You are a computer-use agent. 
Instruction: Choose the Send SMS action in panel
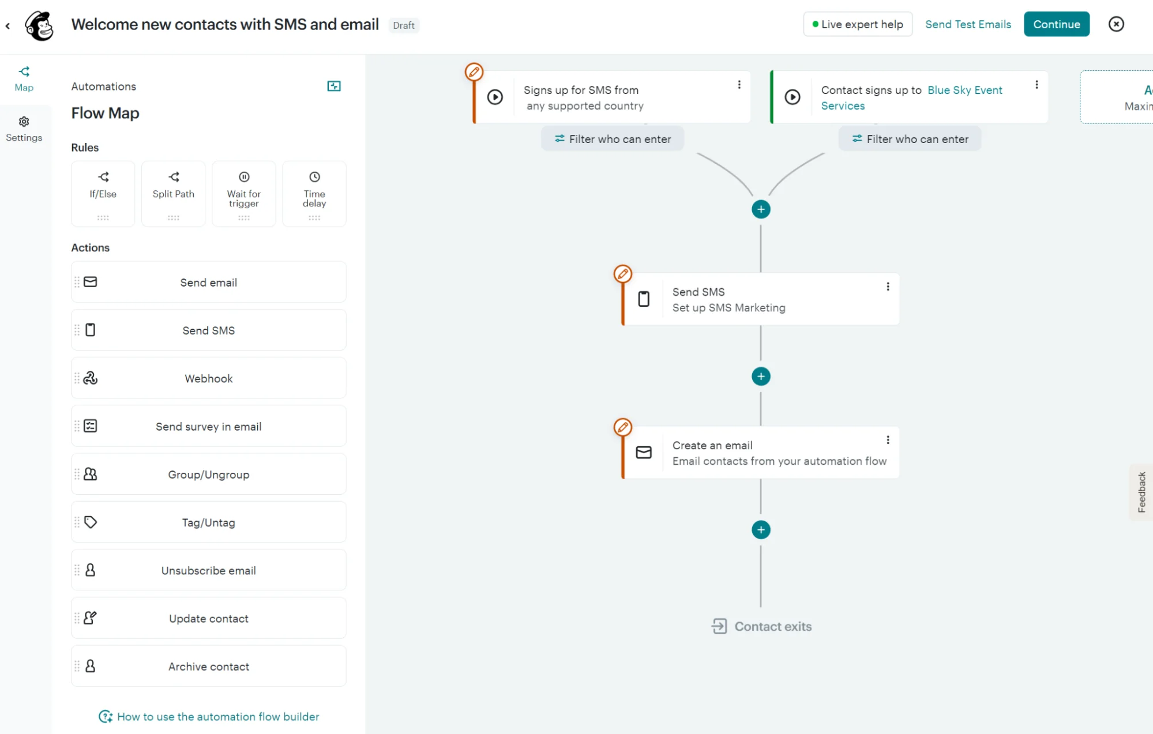click(209, 330)
